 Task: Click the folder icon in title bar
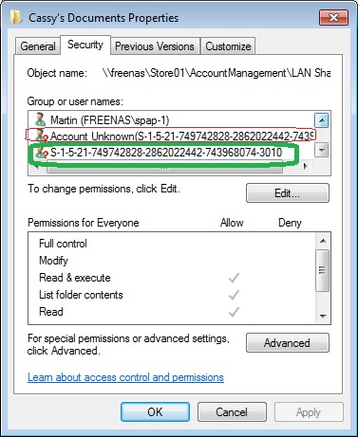click(x=16, y=17)
